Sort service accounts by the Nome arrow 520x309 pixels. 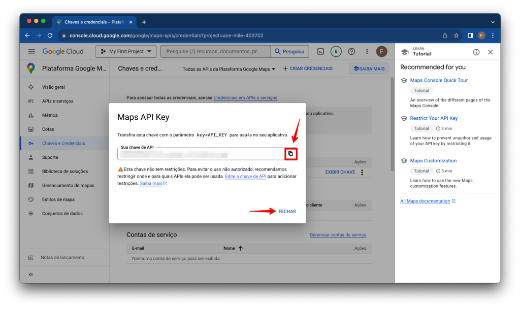pyautogui.click(x=240, y=248)
